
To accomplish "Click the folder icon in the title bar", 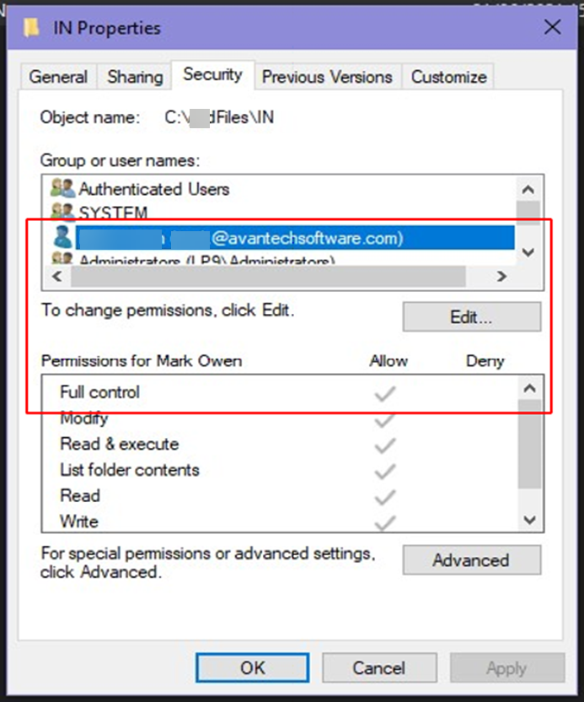I will 31,28.
